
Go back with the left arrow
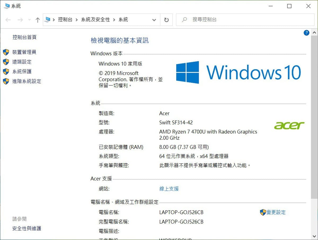pyautogui.click(x=8, y=20)
